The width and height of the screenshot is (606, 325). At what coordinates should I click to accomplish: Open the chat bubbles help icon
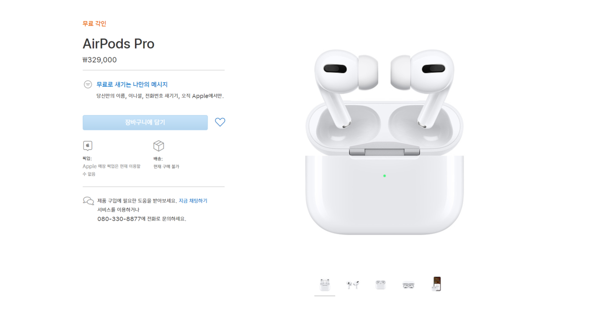click(88, 201)
